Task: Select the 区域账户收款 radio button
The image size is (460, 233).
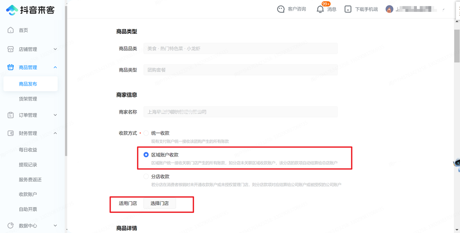Action: tap(146, 155)
